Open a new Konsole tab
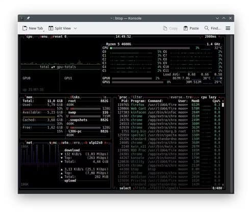The height and width of the screenshot is (215, 252). click(33, 28)
